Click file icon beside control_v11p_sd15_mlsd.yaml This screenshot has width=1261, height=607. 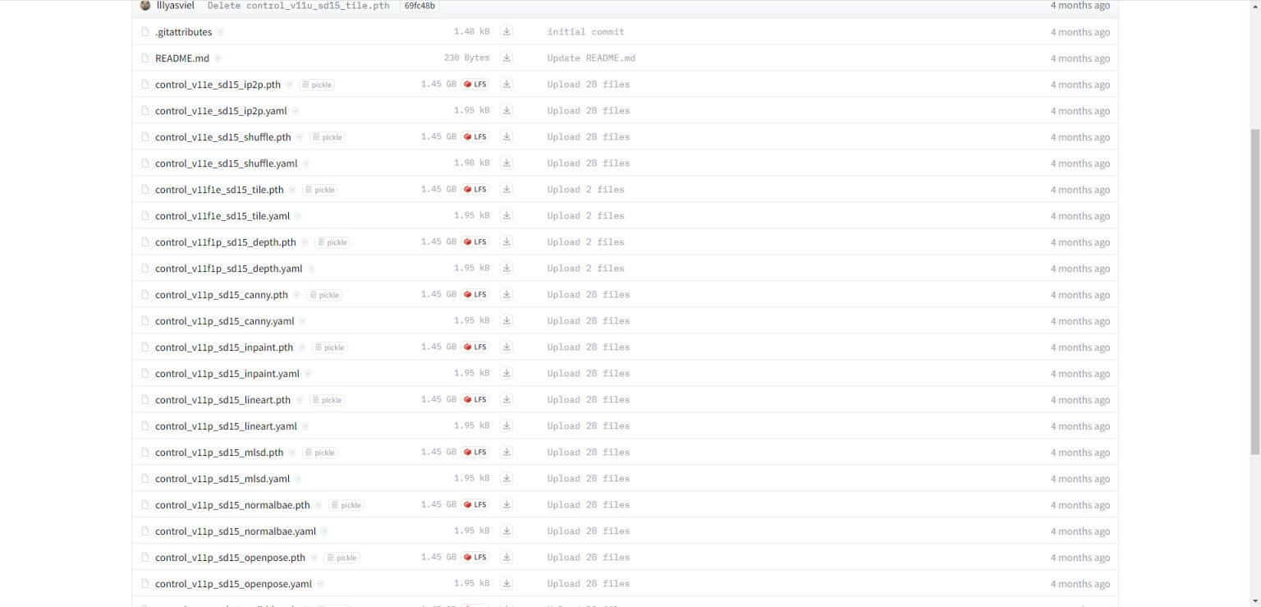click(145, 479)
